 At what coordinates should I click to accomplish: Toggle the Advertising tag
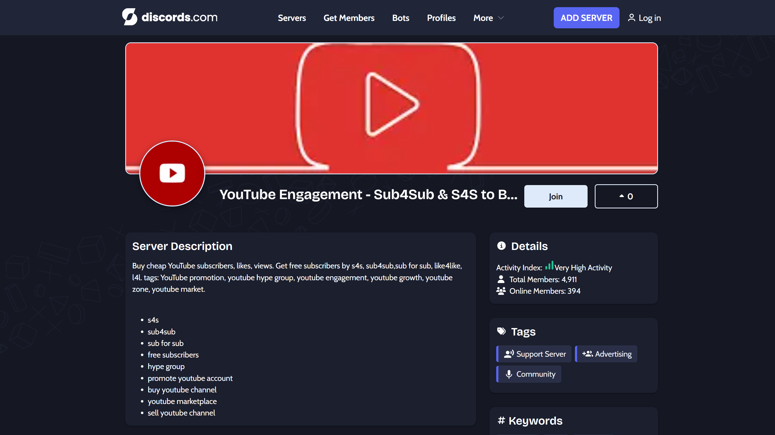point(606,354)
